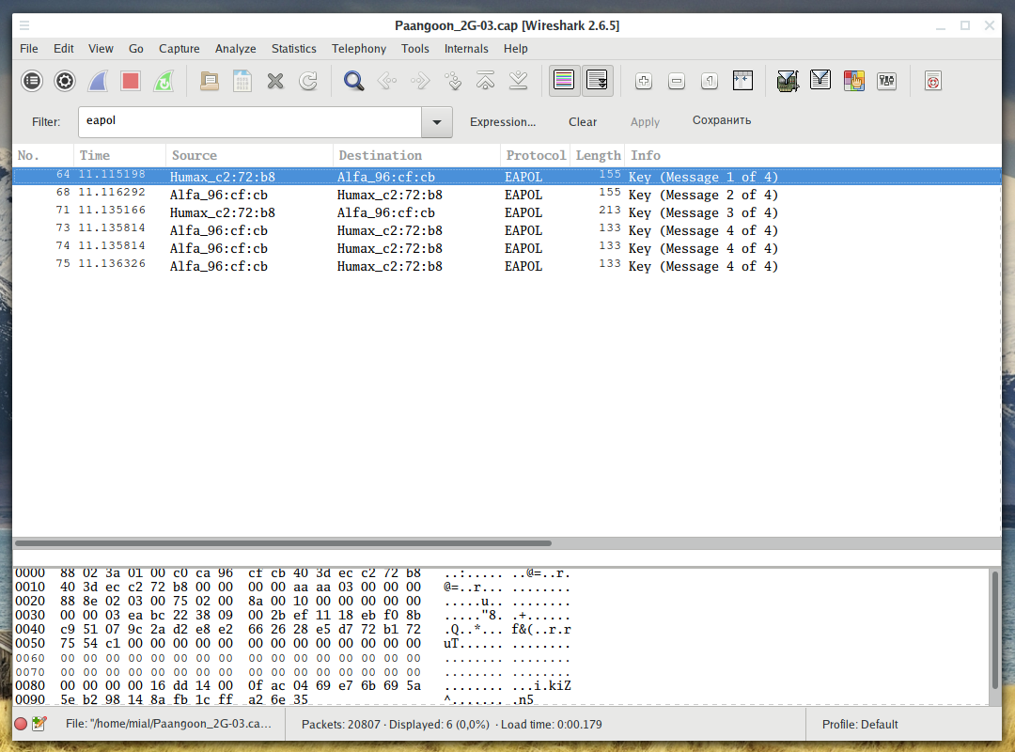Open the Statistics menu
1015x752 pixels.
click(x=293, y=49)
